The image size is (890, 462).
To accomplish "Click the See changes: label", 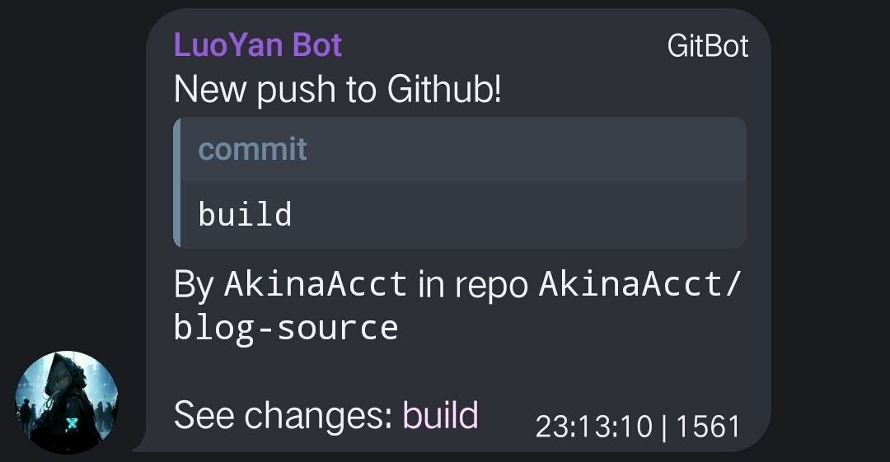I will pyautogui.click(x=283, y=415).
